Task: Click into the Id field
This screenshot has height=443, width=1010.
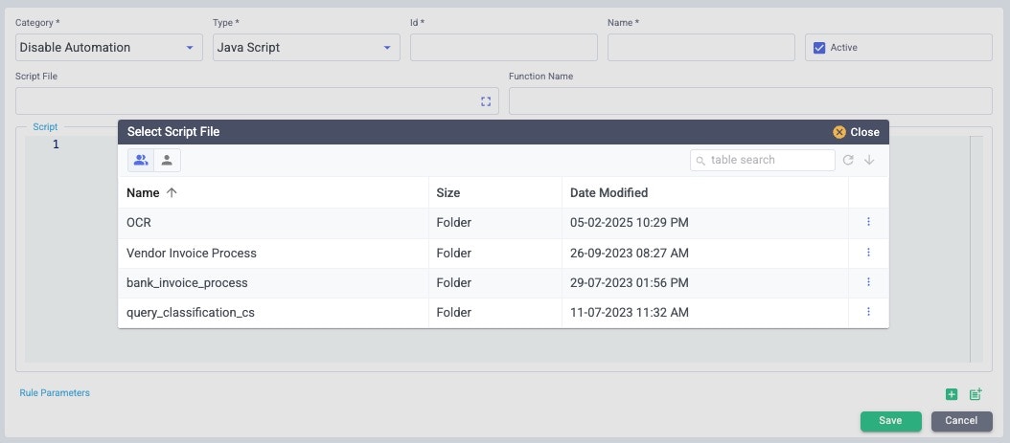Action: 504,48
